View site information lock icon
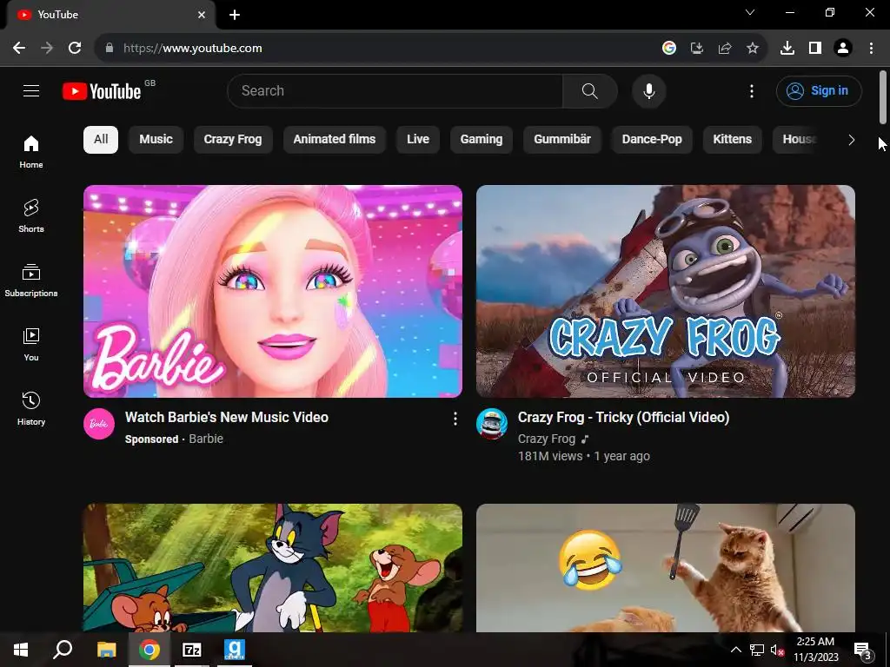Viewport: 890px width, 667px height. click(110, 48)
